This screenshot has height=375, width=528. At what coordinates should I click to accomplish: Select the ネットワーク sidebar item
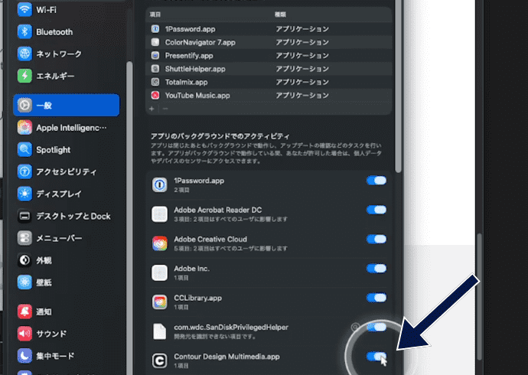point(58,54)
